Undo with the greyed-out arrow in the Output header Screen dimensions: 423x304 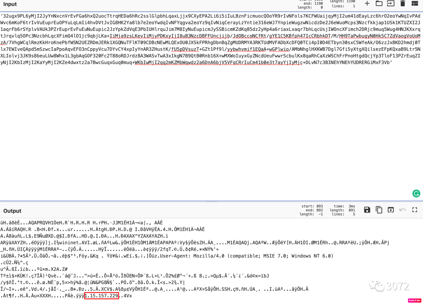coord(403,210)
